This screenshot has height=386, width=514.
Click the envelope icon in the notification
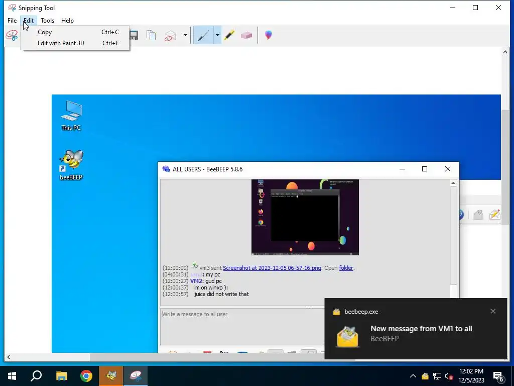pyautogui.click(x=347, y=336)
